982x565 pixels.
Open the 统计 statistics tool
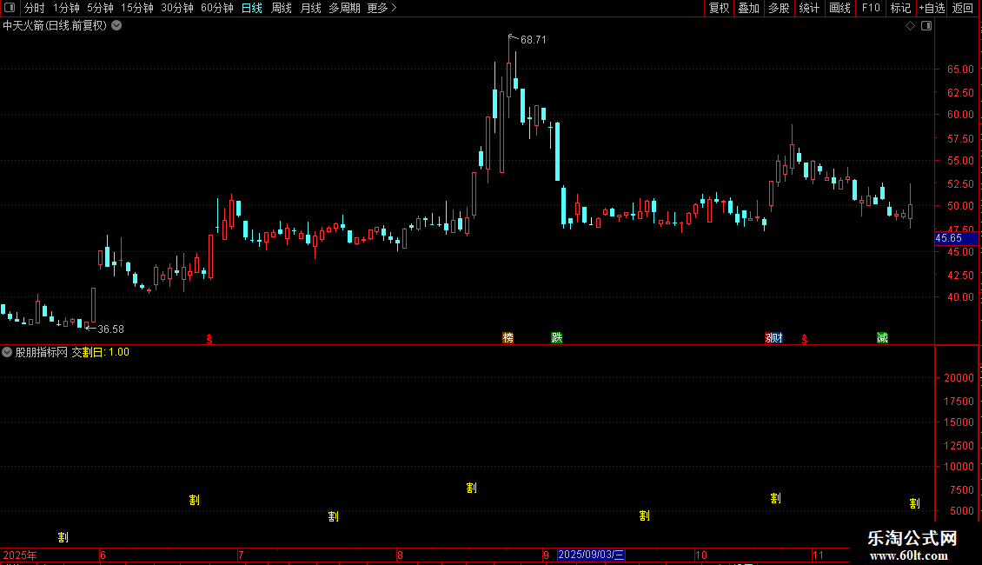(x=809, y=8)
